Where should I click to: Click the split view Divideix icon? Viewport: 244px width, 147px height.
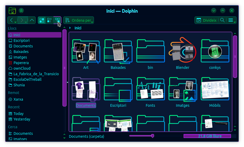pos(199,20)
